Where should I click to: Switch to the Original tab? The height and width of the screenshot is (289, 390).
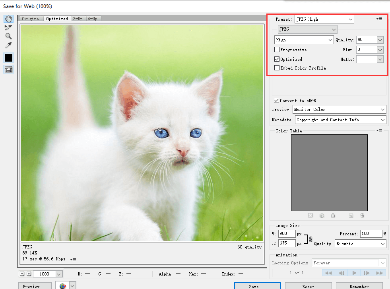click(x=31, y=19)
